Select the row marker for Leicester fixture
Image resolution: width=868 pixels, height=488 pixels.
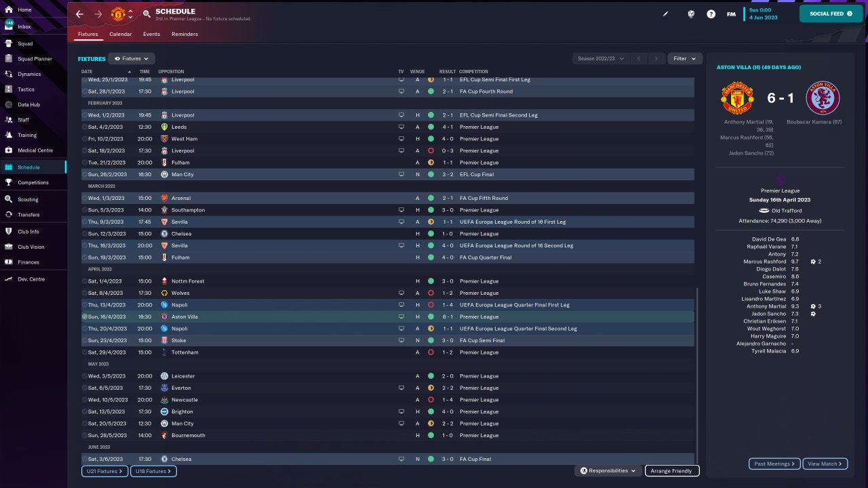point(85,376)
